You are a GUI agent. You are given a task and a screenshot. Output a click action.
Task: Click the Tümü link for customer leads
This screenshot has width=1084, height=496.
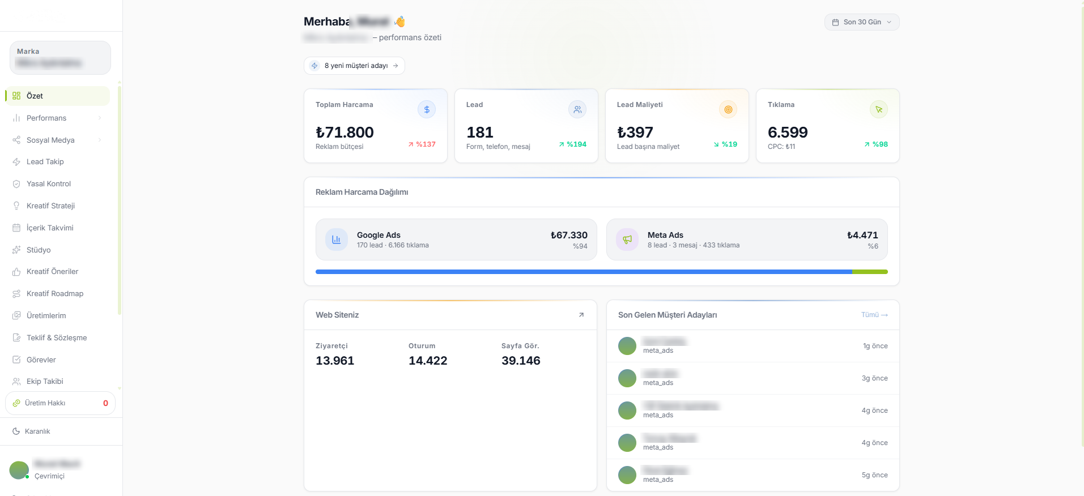[x=874, y=315]
